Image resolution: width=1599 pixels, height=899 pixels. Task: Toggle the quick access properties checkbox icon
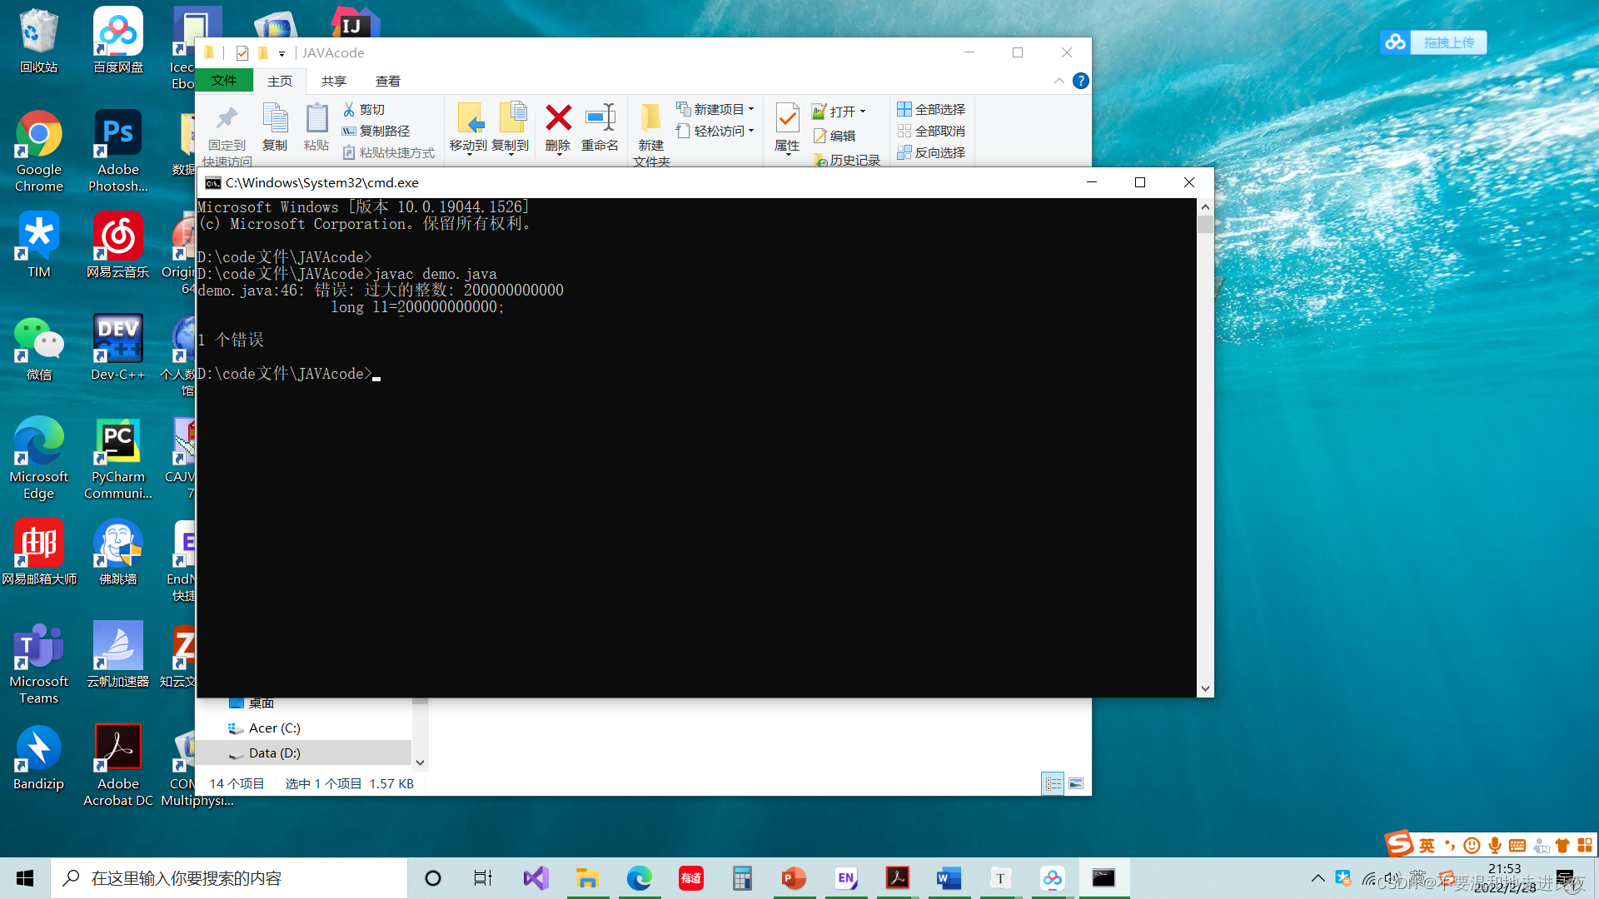pyautogui.click(x=242, y=53)
